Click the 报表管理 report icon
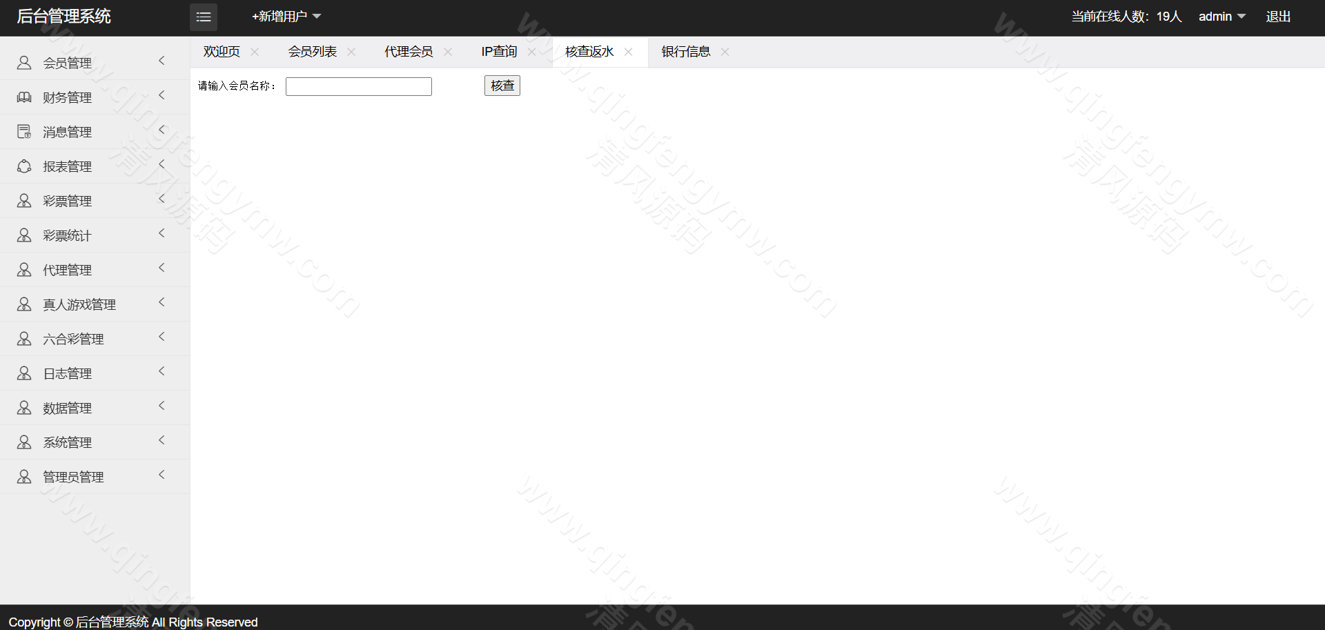This screenshot has width=1325, height=630. 24,166
